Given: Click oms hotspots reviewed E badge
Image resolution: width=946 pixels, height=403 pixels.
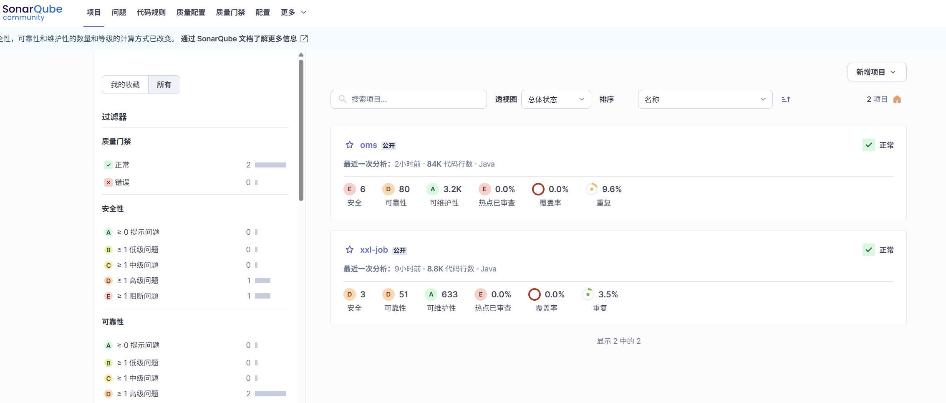Looking at the screenshot, I should click(484, 189).
